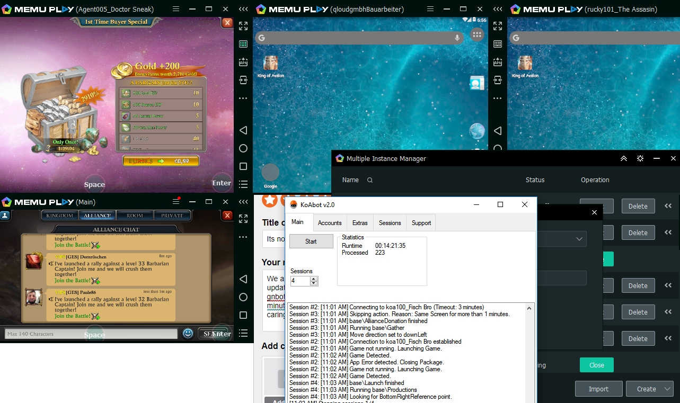Collapse the sidebar of qloudgmbhBauarbeiter window
Viewport: 680px width, 403px height.
498,9
